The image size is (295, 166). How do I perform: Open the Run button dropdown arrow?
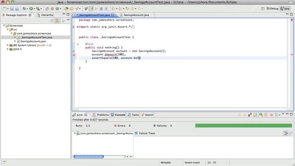[x=34, y=9]
